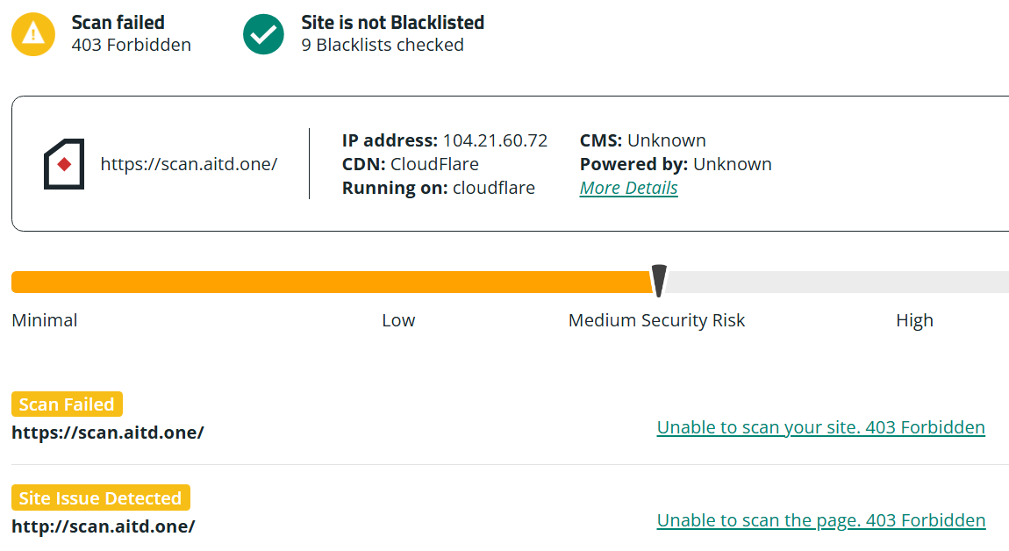Click the Minimal risk label
Viewport: 1009px width, 551px height.
(45, 320)
